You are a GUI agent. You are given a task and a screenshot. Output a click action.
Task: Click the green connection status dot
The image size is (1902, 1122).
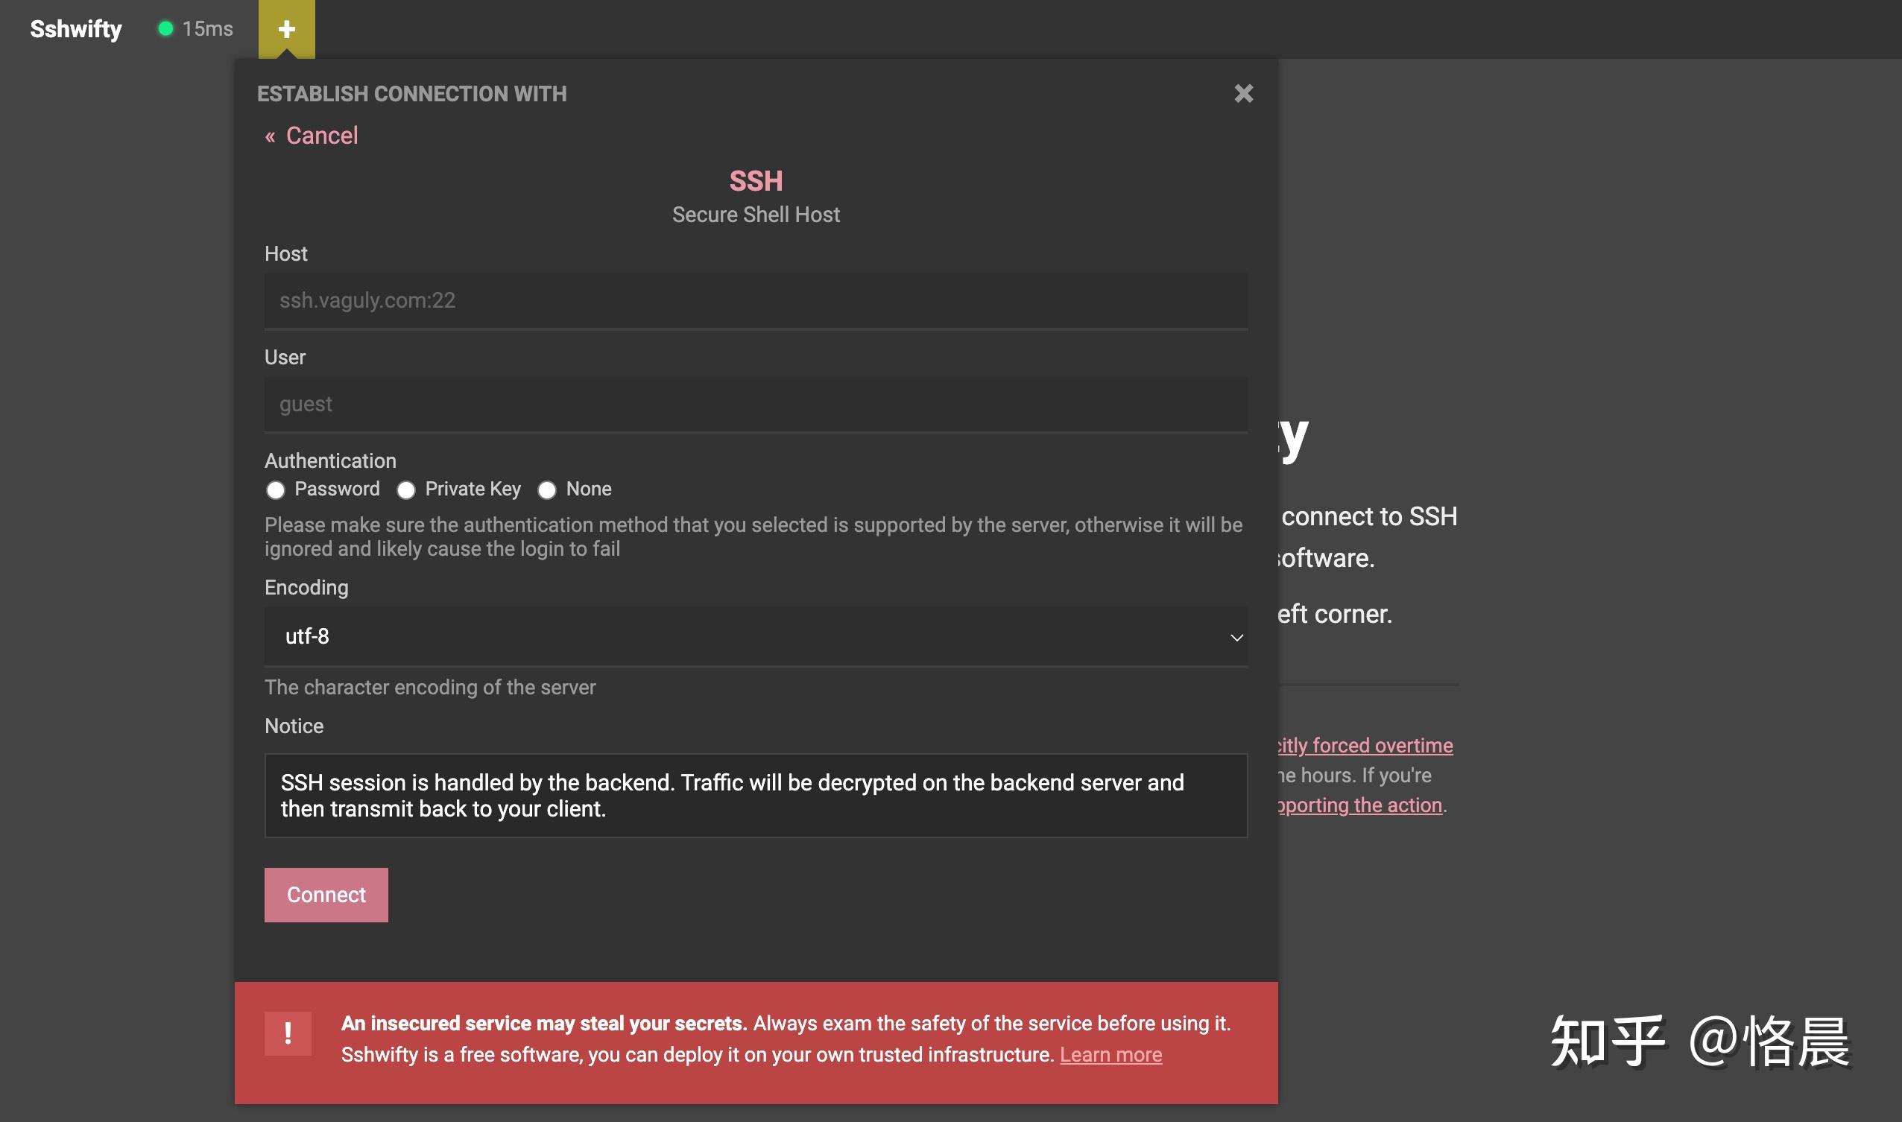[x=165, y=29]
